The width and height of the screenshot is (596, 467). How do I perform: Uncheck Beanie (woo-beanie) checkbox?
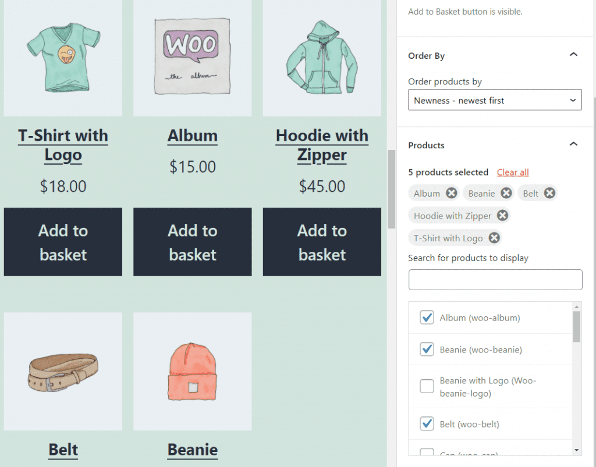coord(427,350)
